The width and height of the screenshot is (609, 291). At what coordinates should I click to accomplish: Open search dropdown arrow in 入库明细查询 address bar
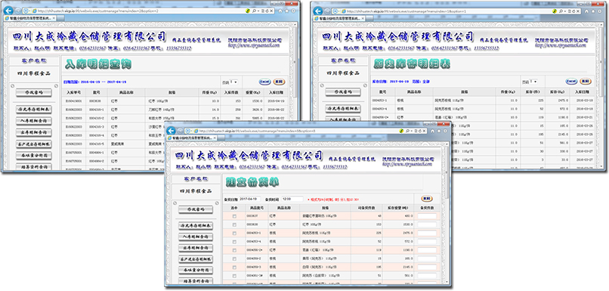(x=258, y=11)
